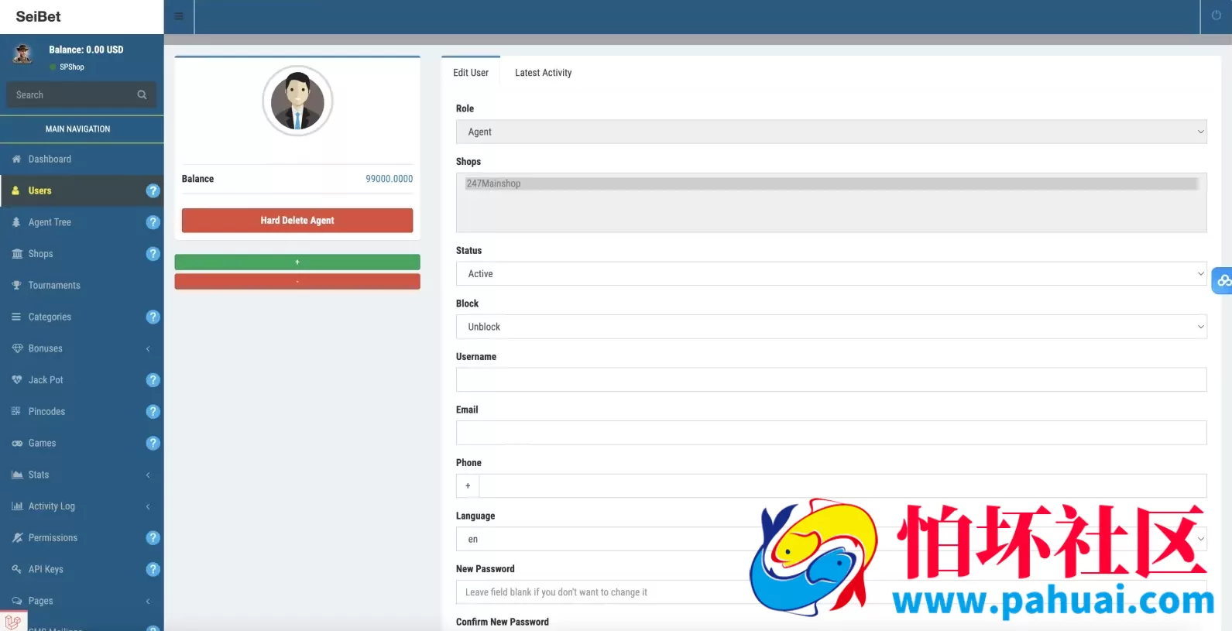Screen dimensions: 1232x631
Task: Open the help icon next to Games
Action: [153, 443]
